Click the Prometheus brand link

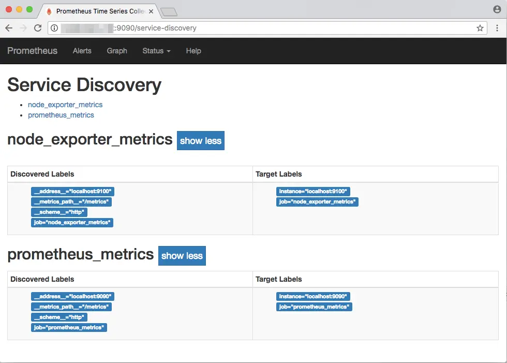click(32, 51)
